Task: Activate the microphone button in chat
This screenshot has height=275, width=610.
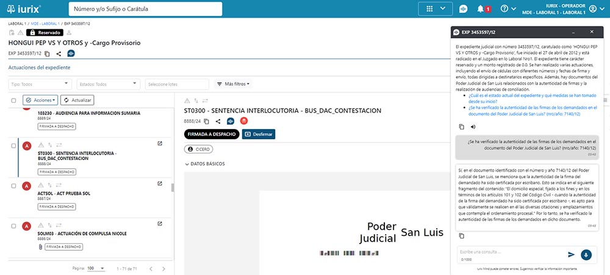Action: [586, 254]
